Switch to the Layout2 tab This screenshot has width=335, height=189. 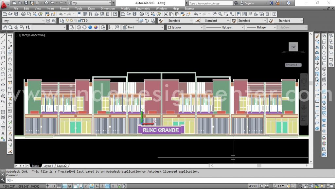62,166
